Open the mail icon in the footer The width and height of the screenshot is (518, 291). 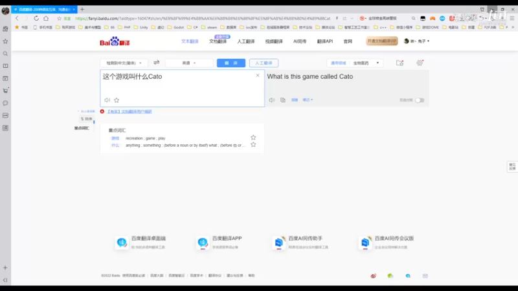[x=425, y=276]
